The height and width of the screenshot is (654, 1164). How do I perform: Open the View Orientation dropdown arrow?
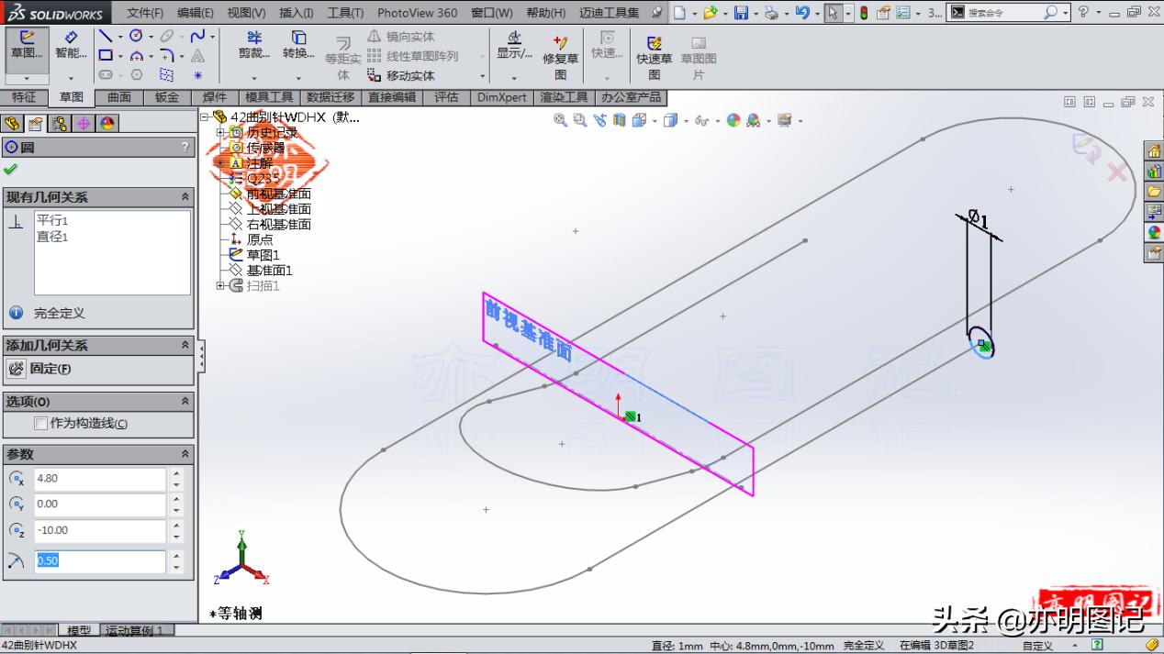tap(655, 120)
